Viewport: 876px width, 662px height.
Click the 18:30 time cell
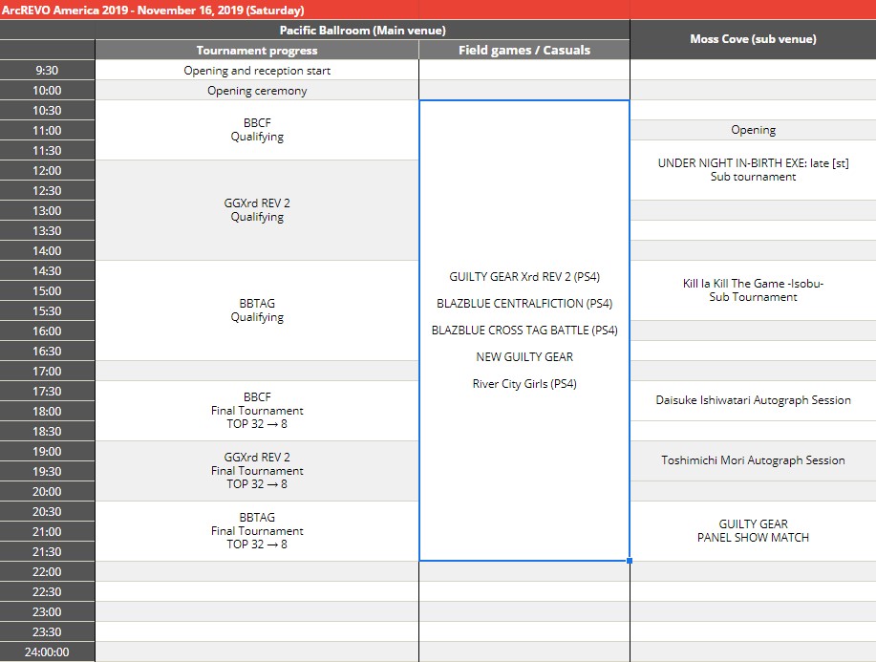pos(47,432)
